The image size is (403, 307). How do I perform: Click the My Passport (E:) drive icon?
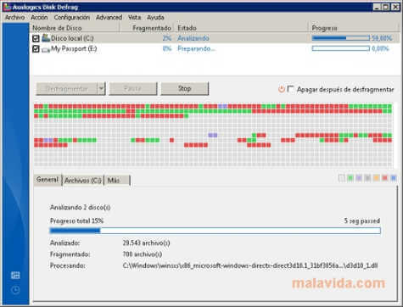point(46,49)
